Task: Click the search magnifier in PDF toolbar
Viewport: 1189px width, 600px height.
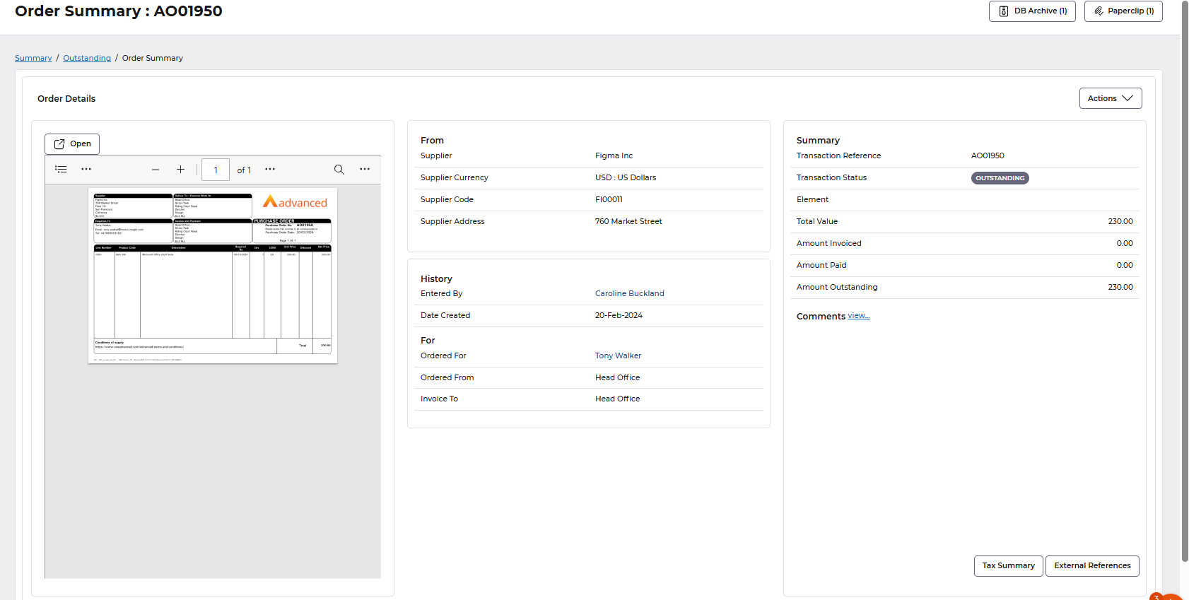Action: [x=339, y=170]
